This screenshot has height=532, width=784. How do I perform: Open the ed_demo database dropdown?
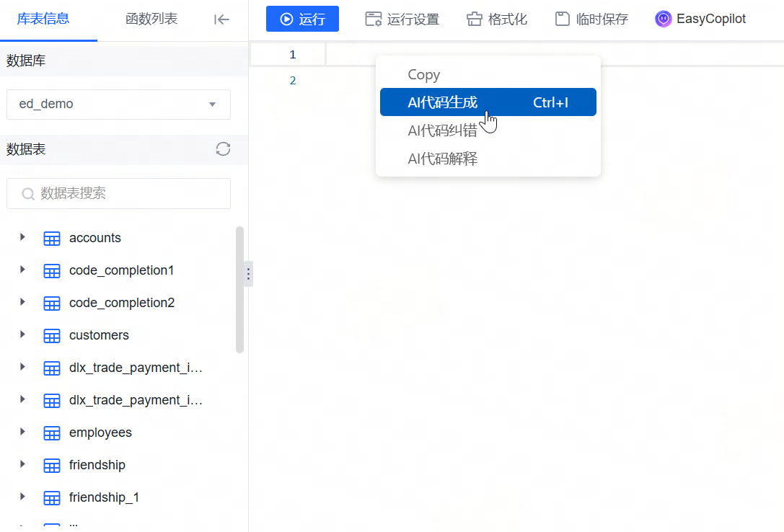tap(118, 105)
